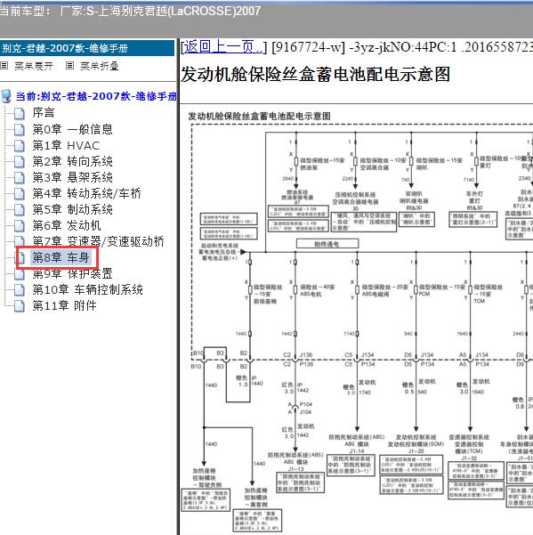
Task: Click the root manual icon before 当前:别克-君越
Action: [x=6, y=96]
